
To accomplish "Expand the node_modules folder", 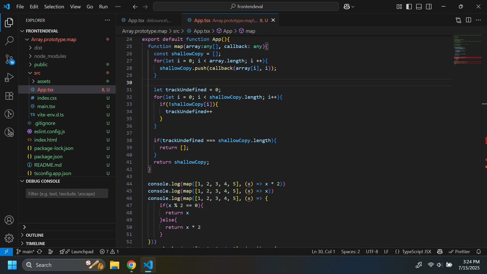I will (x=31, y=56).
